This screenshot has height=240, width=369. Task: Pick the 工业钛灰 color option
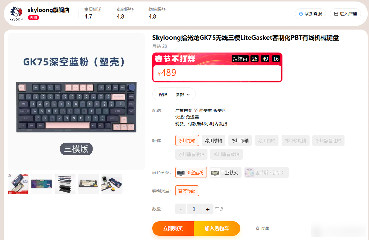(225, 173)
